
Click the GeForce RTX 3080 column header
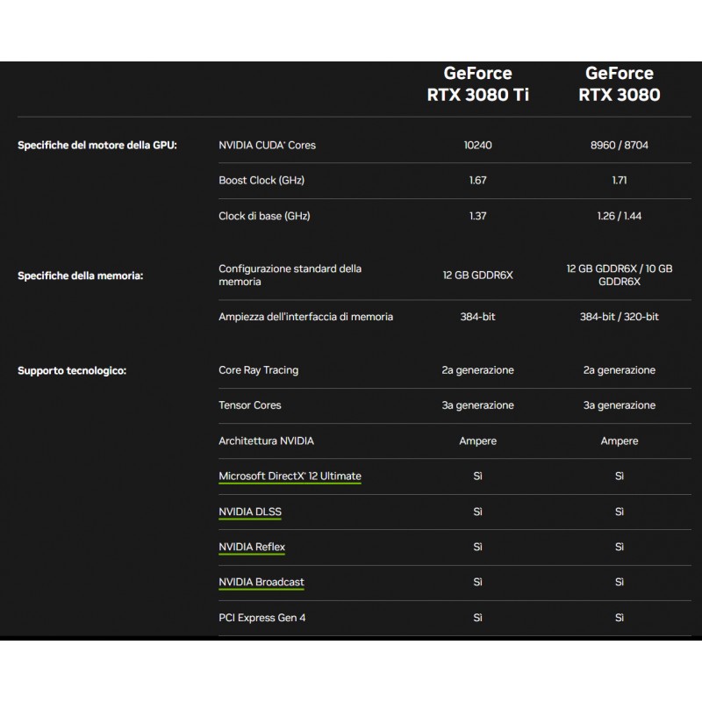tap(620, 84)
